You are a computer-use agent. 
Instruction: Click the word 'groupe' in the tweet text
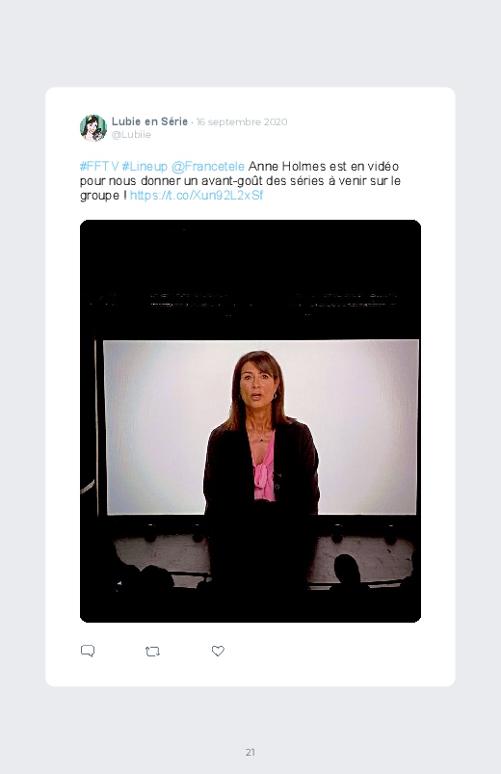pyautogui.click(x=99, y=196)
